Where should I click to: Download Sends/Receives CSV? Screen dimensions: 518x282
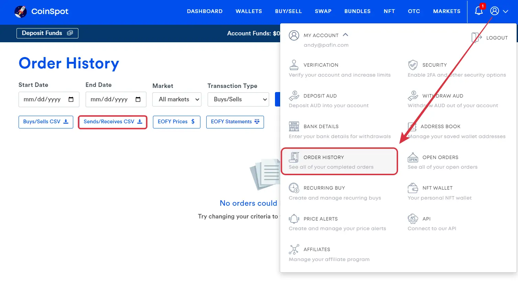(x=113, y=122)
